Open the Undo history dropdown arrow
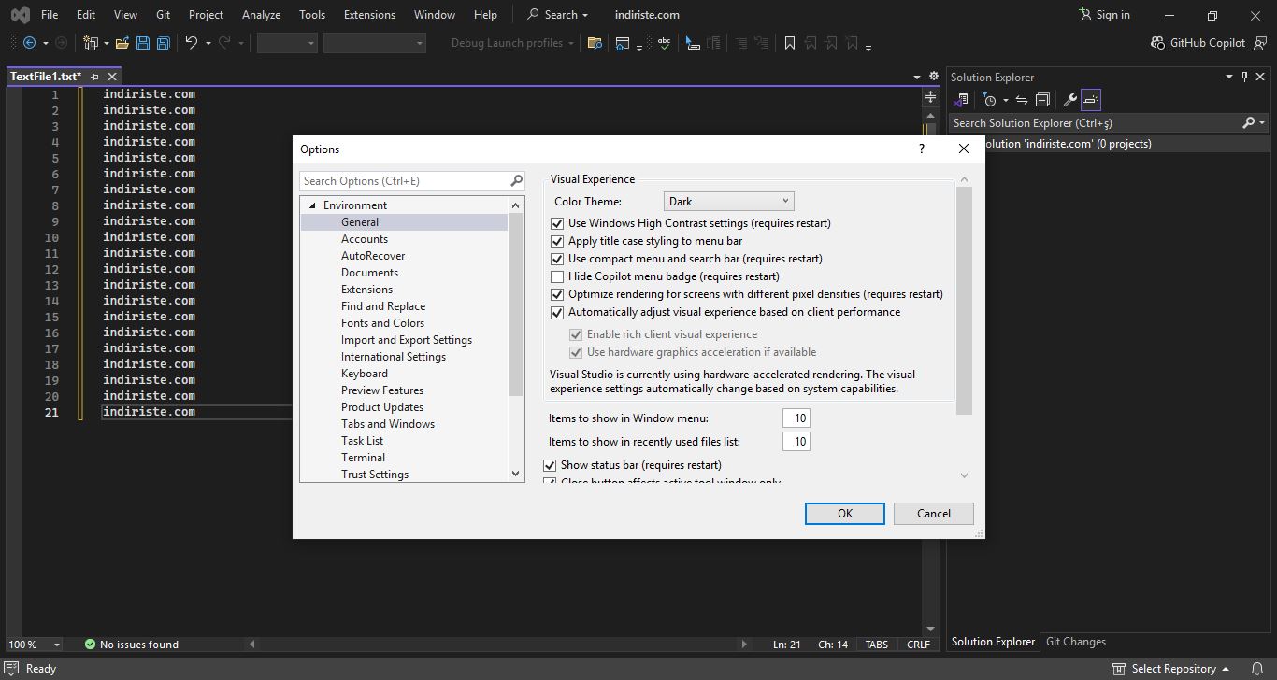Screen dimensions: 1277x680 click(208, 43)
